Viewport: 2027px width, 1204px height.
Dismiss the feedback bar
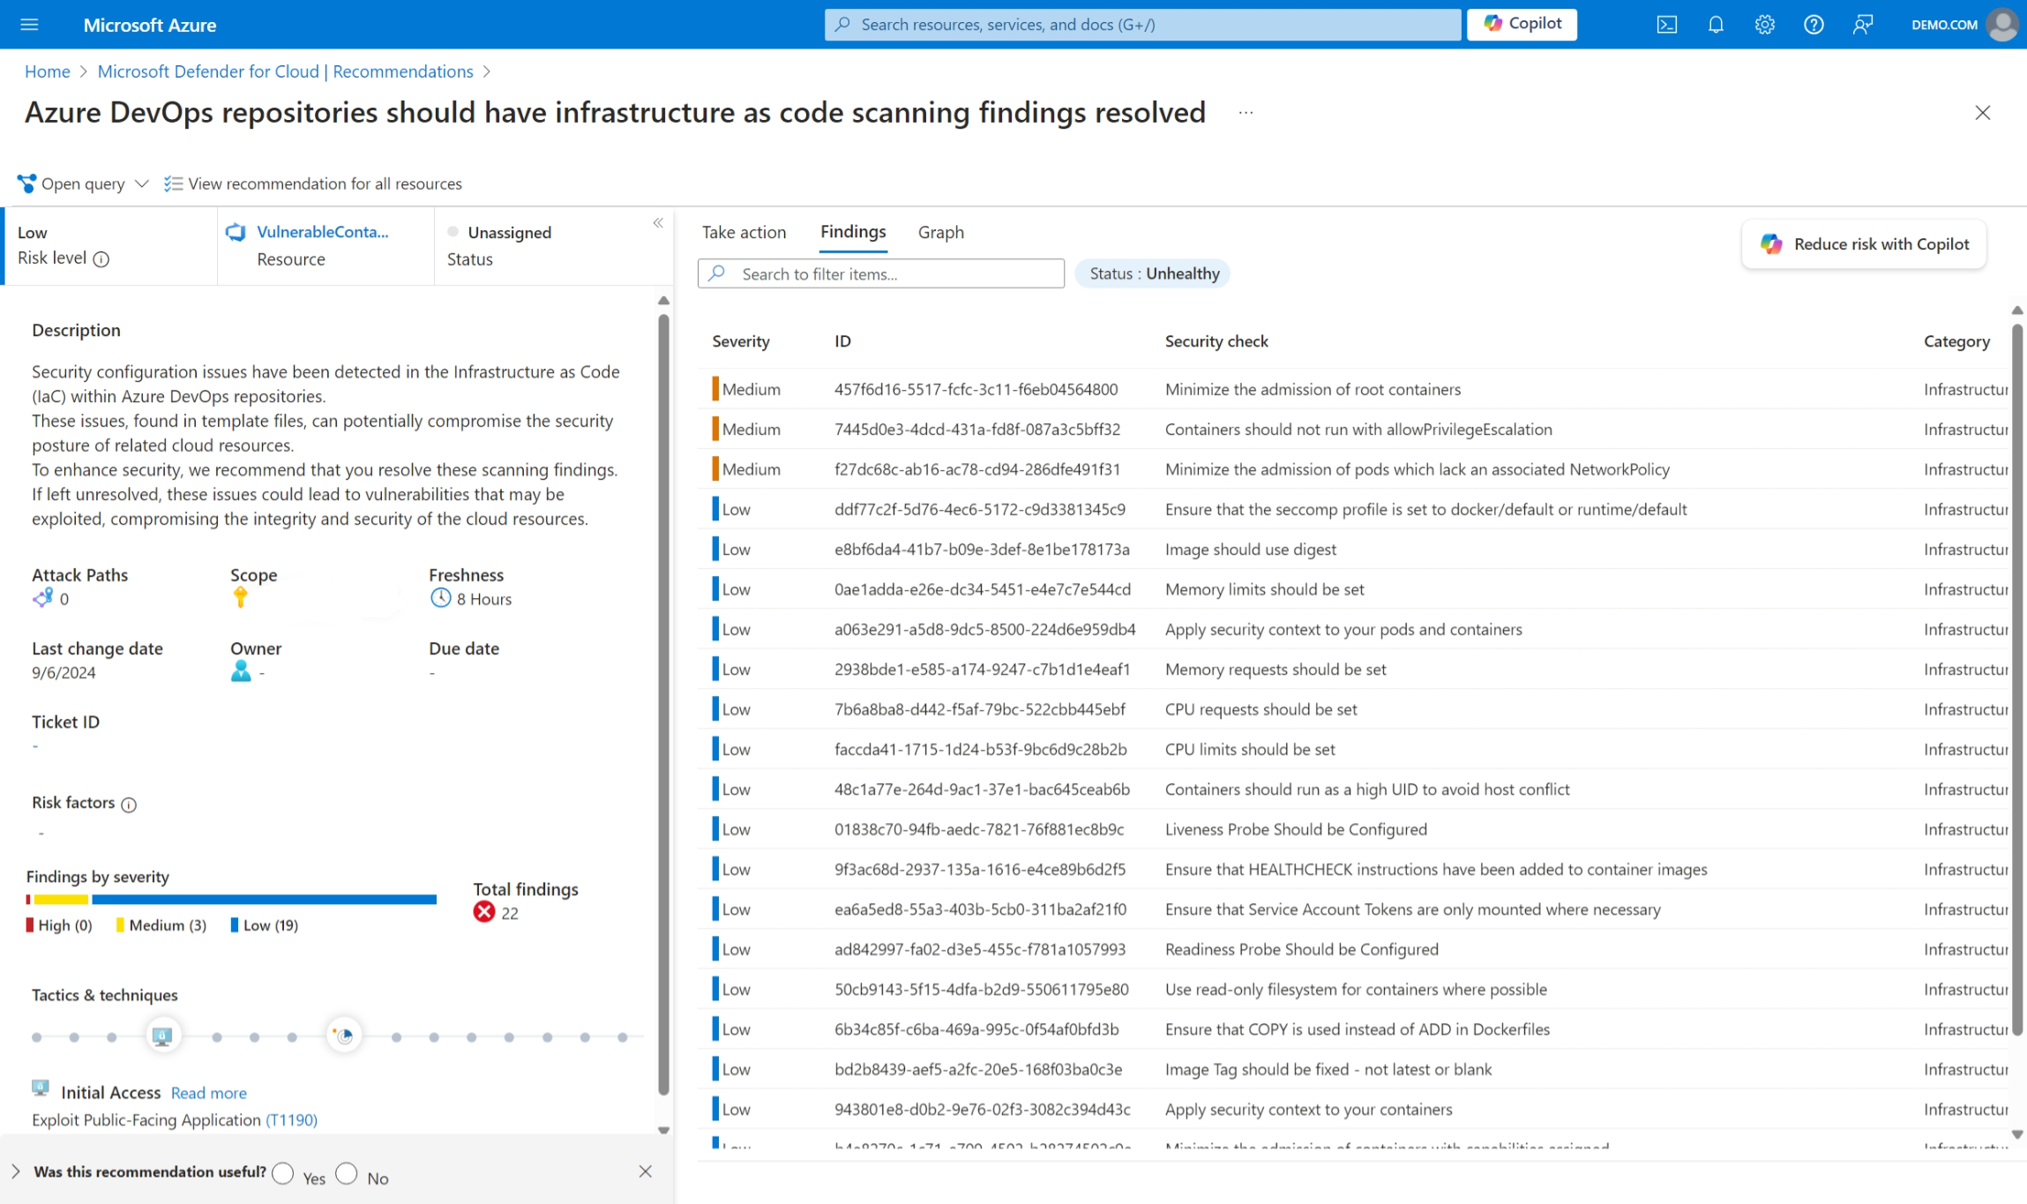click(646, 1171)
